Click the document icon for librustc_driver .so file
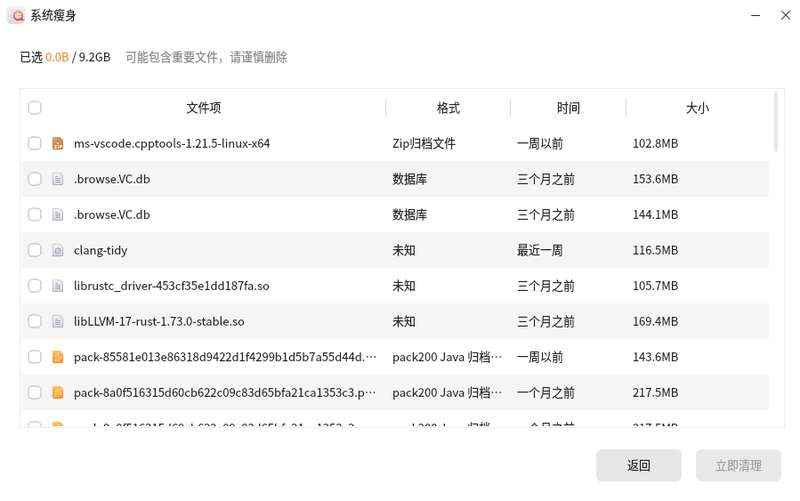 (58, 286)
